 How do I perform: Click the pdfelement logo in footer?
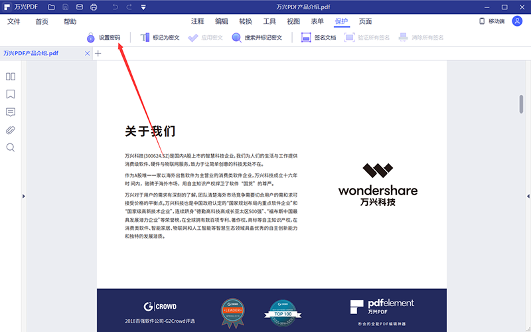382,307
